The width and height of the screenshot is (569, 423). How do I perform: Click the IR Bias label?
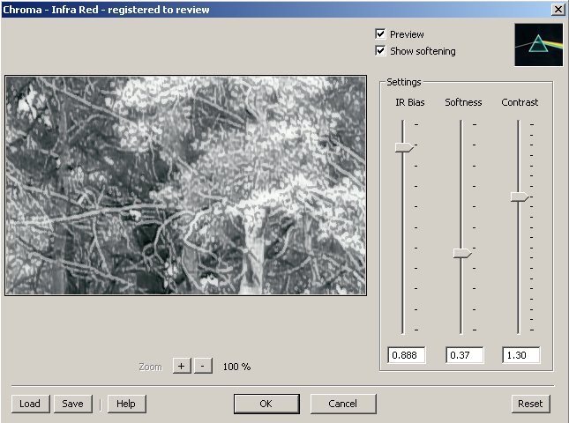click(x=410, y=102)
